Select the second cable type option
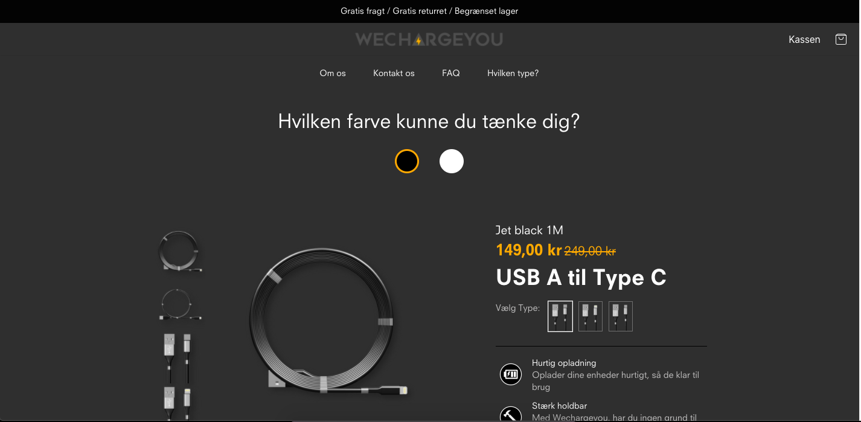 [590, 316]
